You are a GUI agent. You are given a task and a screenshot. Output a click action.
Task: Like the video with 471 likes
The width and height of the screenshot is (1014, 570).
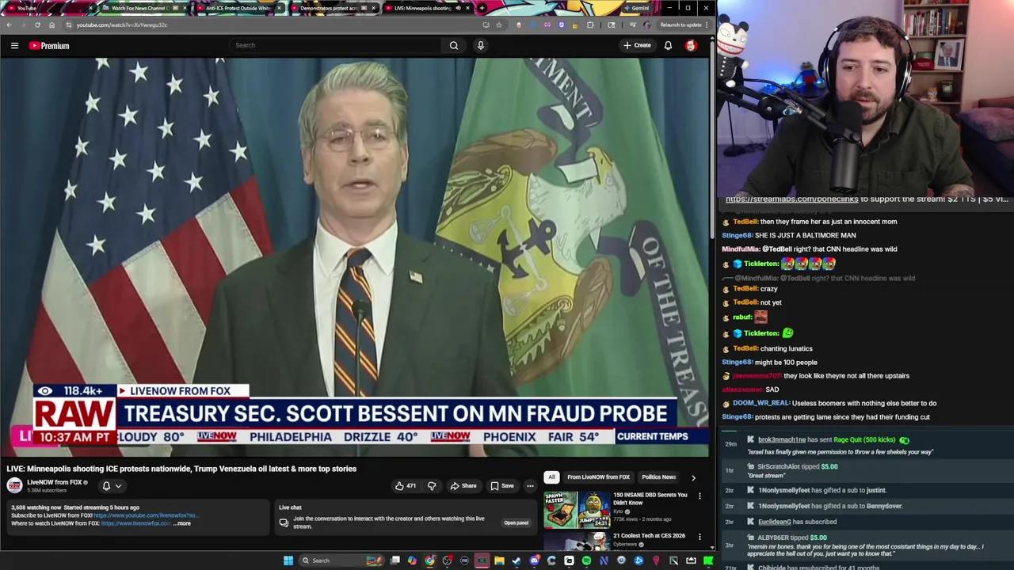coord(406,486)
